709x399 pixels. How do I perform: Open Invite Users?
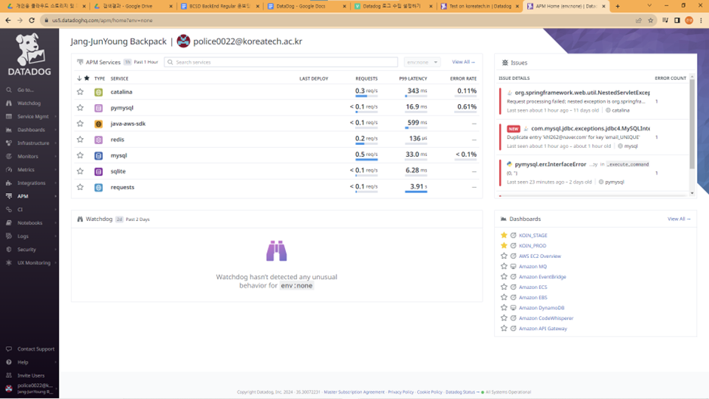29,376
